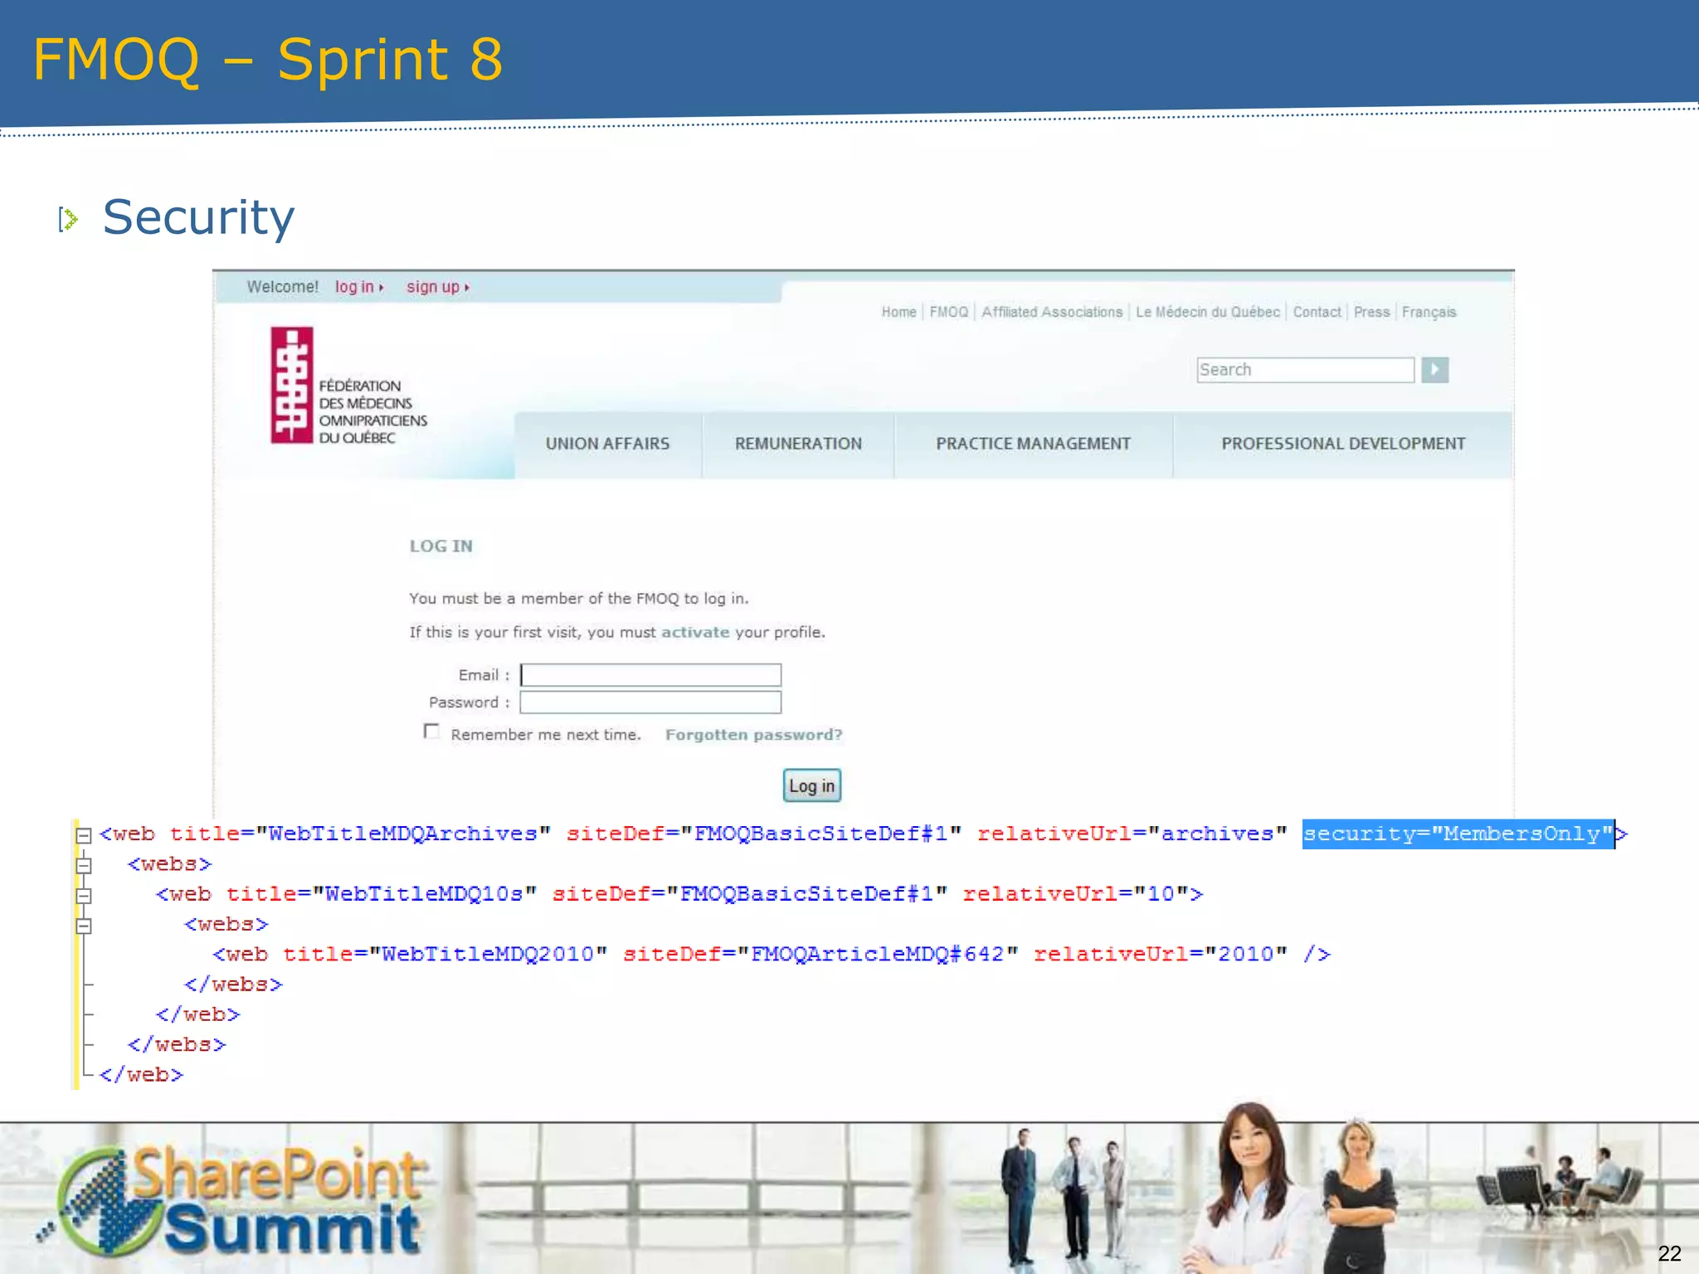The image size is (1699, 1274).
Task: Click the relativeUrl="archives" attribute text
Action: click(1132, 834)
